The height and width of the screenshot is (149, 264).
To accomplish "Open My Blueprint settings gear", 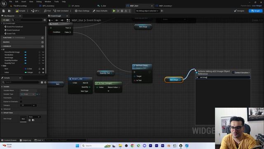I will point(45,20).
